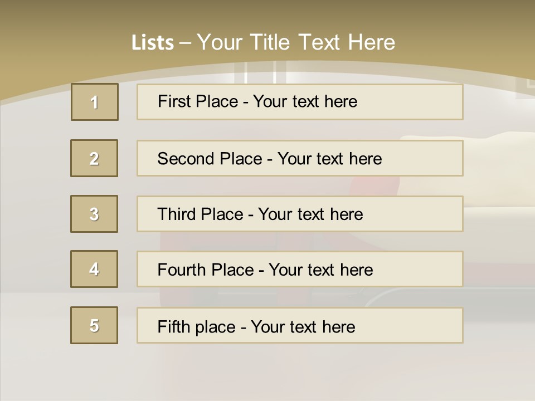Click the dash in the slide title
This screenshot has width=535, height=401.
[x=185, y=43]
